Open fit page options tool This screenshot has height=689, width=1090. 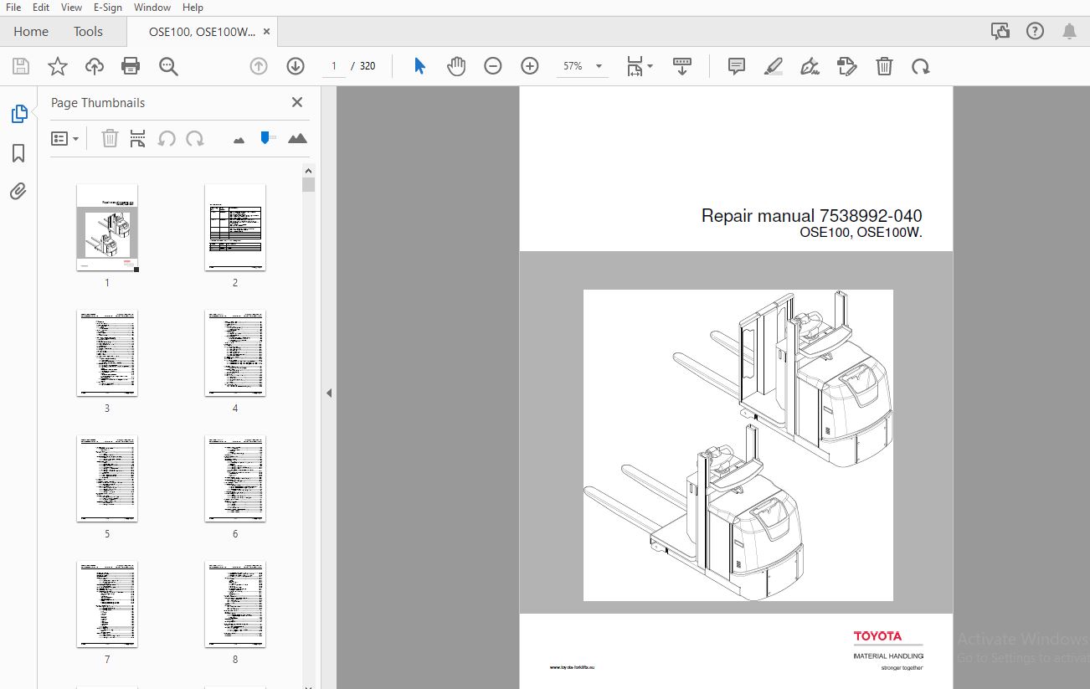point(640,66)
